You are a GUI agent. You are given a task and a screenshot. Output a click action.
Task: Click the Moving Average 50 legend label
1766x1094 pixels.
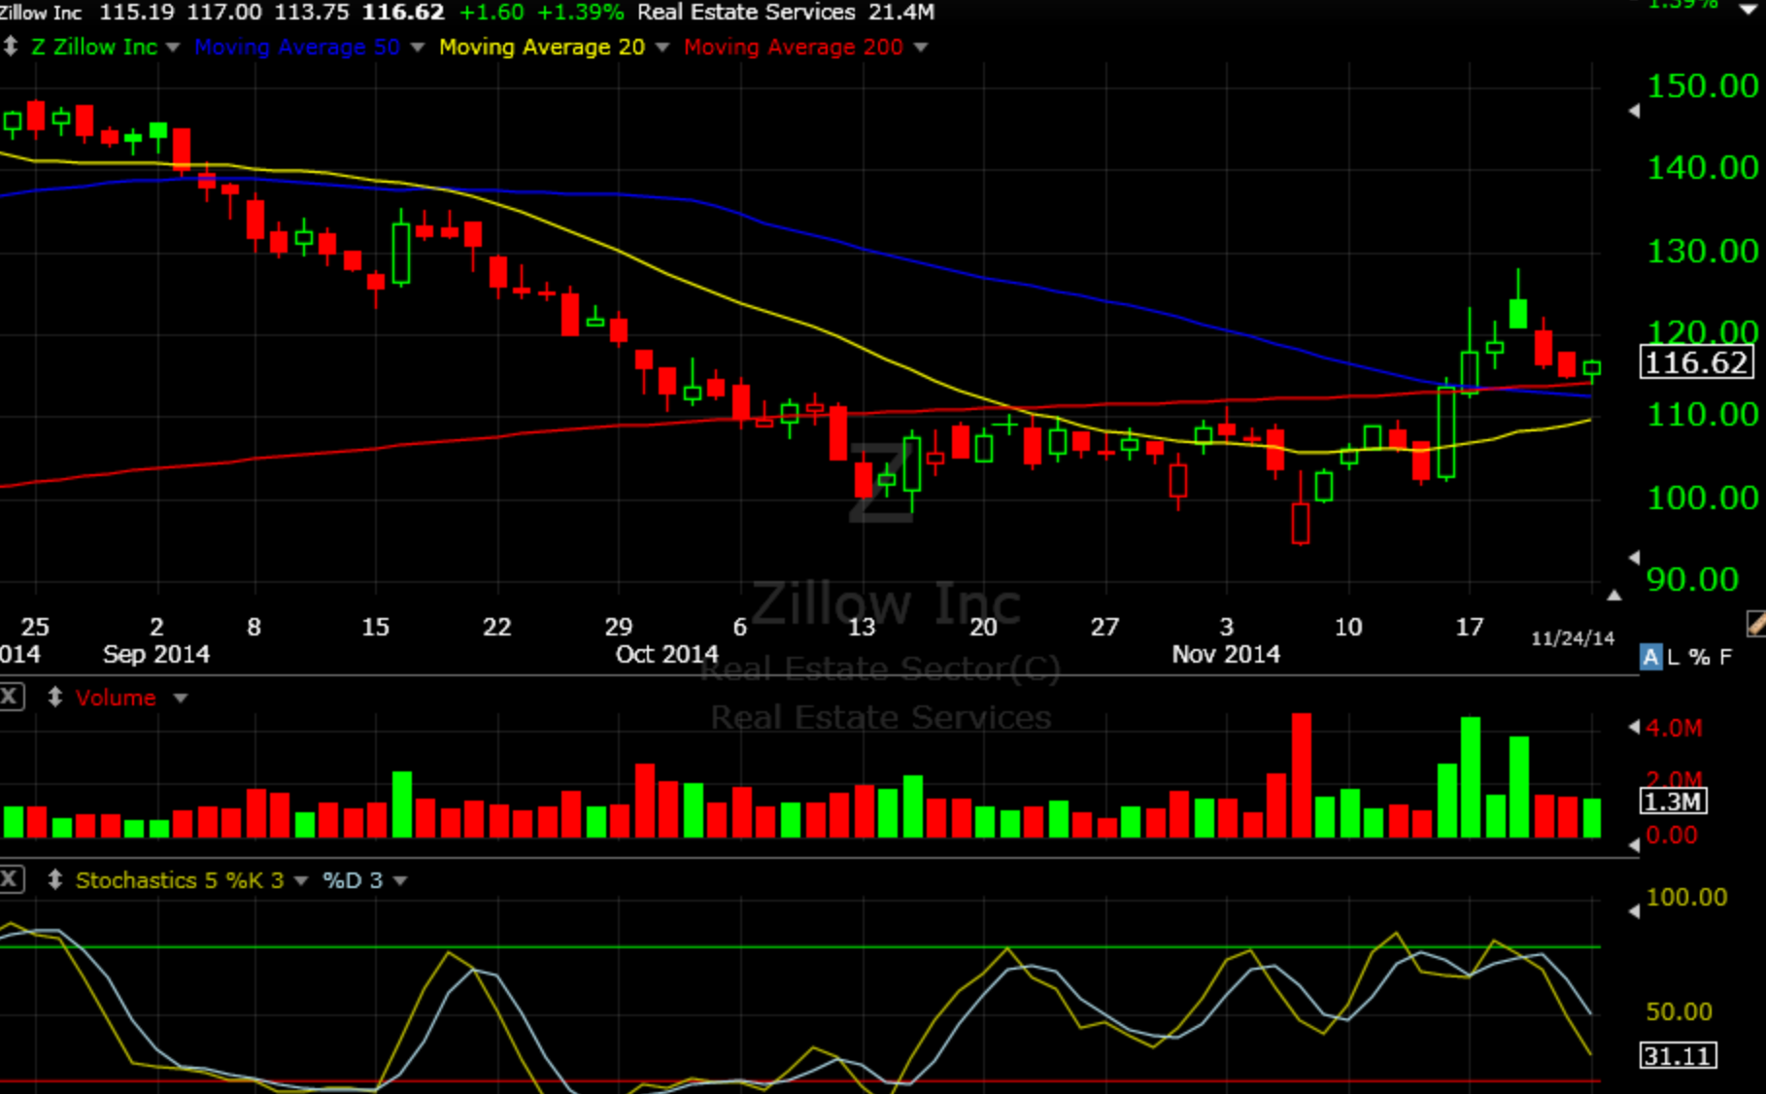pyautogui.click(x=297, y=47)
